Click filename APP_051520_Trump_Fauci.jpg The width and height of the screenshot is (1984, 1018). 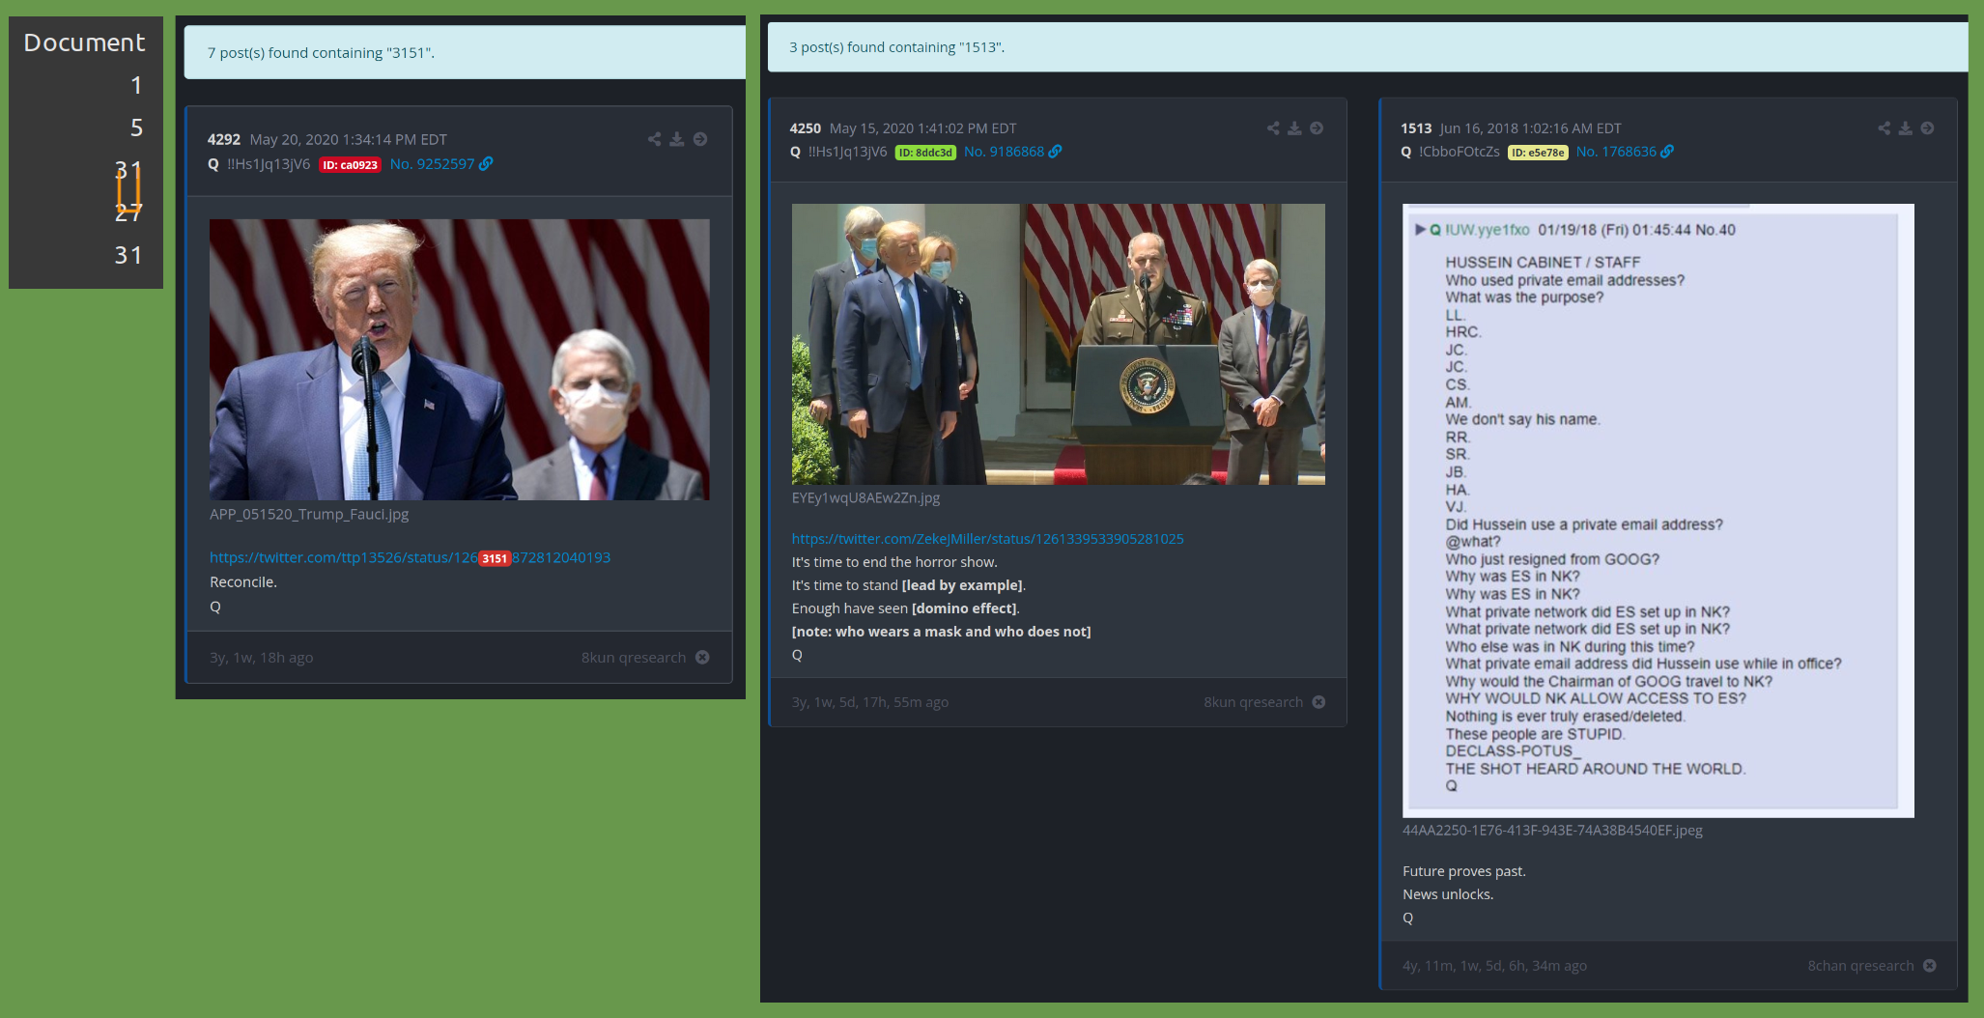309,514
